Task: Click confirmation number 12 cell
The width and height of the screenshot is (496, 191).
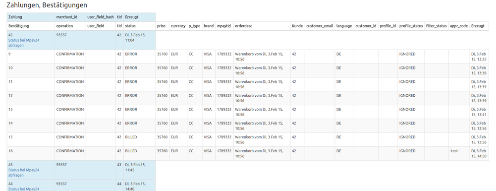Action: [31, 98]
